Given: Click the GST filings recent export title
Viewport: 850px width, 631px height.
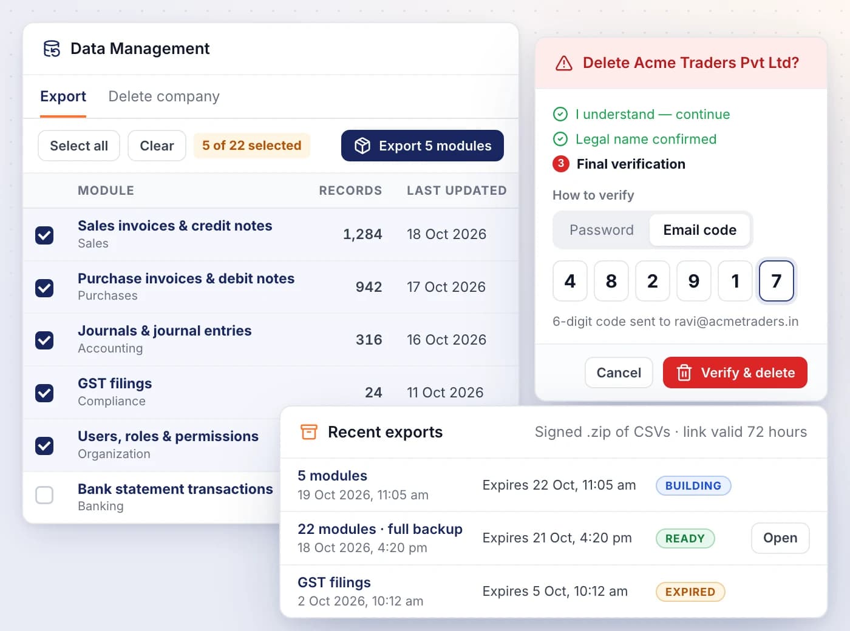Looking at the screenshot, I should coord(334,582).
